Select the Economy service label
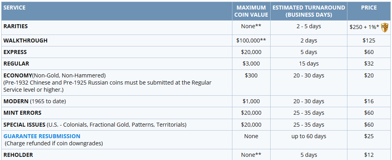The height and width of the screenshot is (160, 392). click(18, 75)
